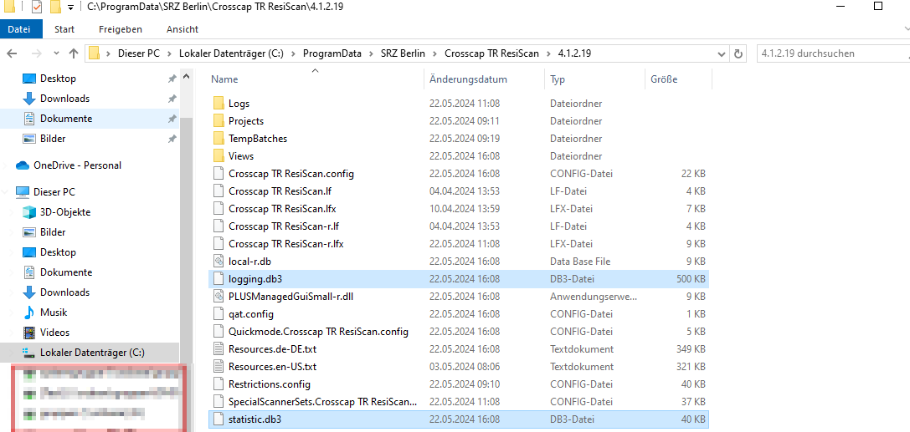Open the Projects folder icon

click(219, 121)
